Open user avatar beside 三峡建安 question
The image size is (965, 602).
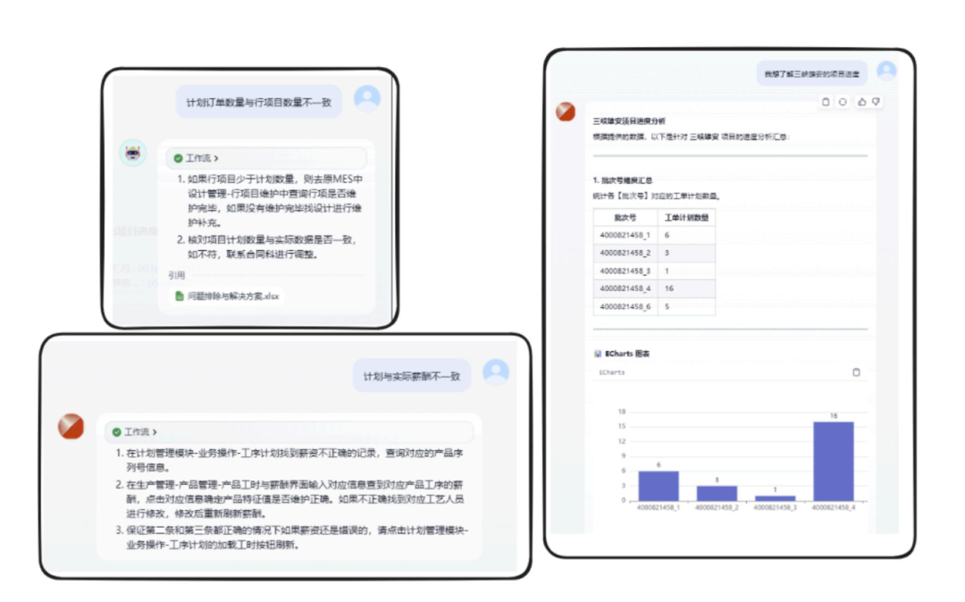(885, 70)
